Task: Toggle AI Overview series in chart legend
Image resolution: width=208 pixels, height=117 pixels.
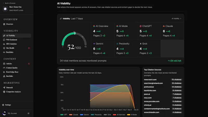Action: [x=119, y=115]
